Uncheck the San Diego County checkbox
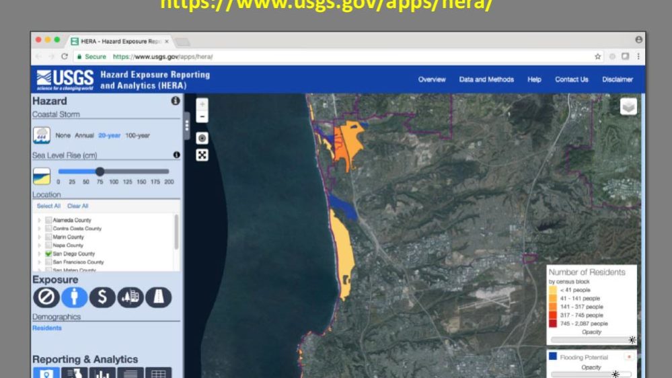The width and height of the screenshot is (672, 378). [x=48, y=254]
